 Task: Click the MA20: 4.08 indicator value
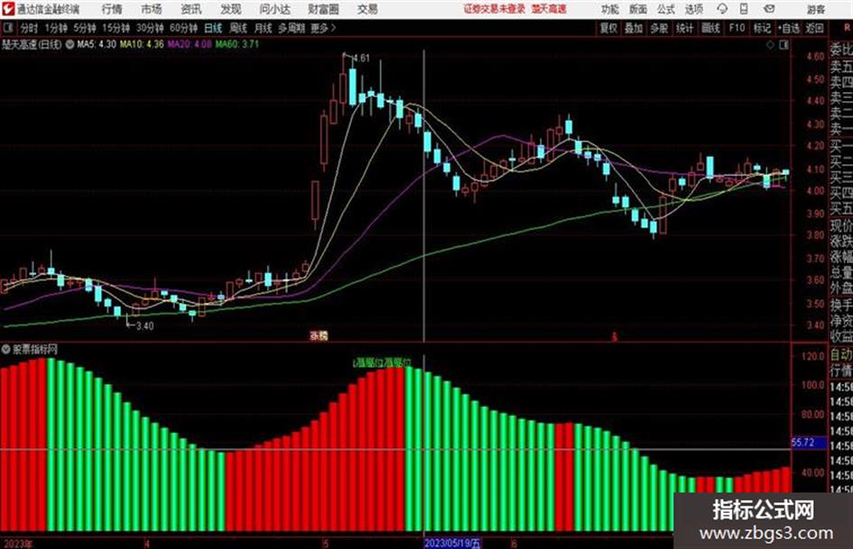pyautogui.click(x=190, y=44)
